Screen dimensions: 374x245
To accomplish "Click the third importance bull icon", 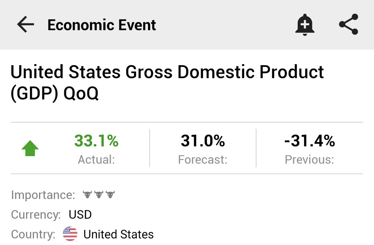I will 110,194.
